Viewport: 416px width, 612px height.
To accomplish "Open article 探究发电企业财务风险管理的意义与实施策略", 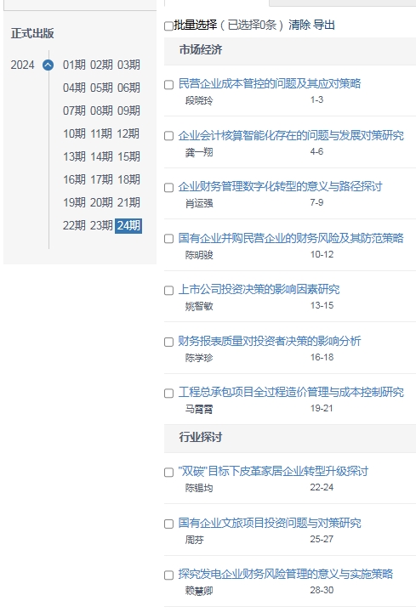I will 286,574.
